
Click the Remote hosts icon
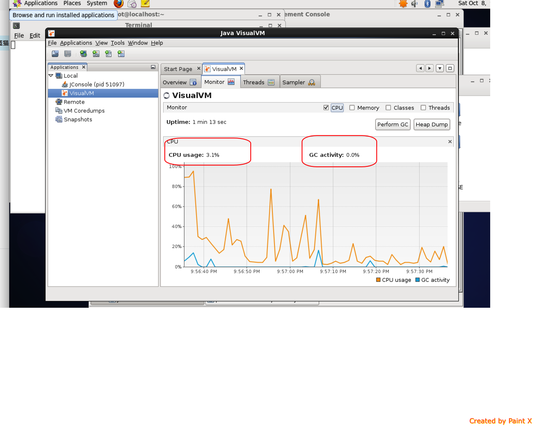pyautogui.click(x=59, y=102)
